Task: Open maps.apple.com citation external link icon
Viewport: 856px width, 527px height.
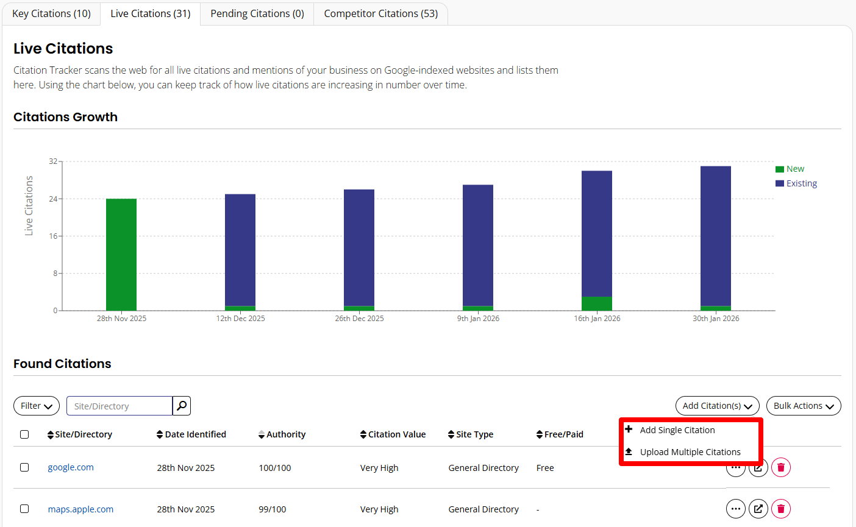Action: click(x=758, y=509)
